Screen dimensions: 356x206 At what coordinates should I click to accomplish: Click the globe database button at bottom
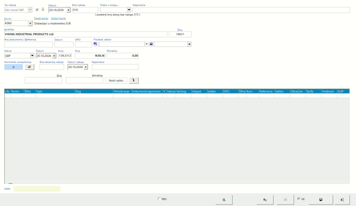click(224, 200)
